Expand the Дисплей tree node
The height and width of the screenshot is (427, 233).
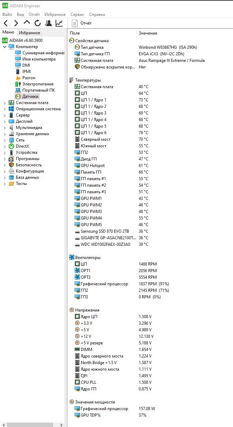tap(4, 121)
